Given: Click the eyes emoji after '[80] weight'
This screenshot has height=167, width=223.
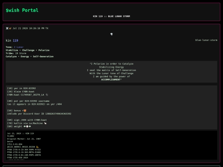Looking at the screenshot, I should click(27, 127).
